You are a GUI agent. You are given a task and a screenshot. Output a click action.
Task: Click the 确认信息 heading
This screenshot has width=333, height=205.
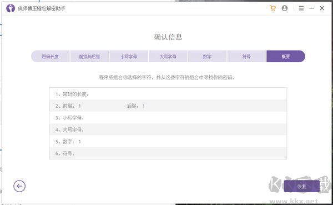(168, 37)
